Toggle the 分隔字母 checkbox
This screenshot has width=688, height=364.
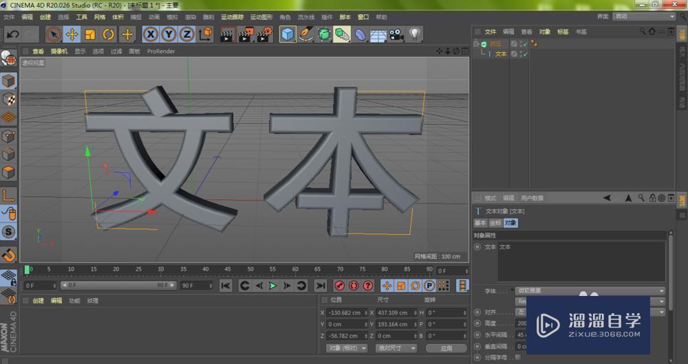click(518, 357)
